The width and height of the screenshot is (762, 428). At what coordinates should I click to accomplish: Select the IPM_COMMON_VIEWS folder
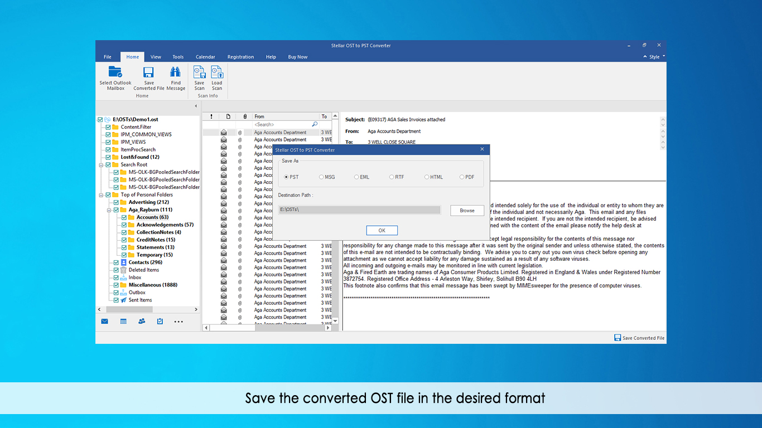click(x=146, y=134)
